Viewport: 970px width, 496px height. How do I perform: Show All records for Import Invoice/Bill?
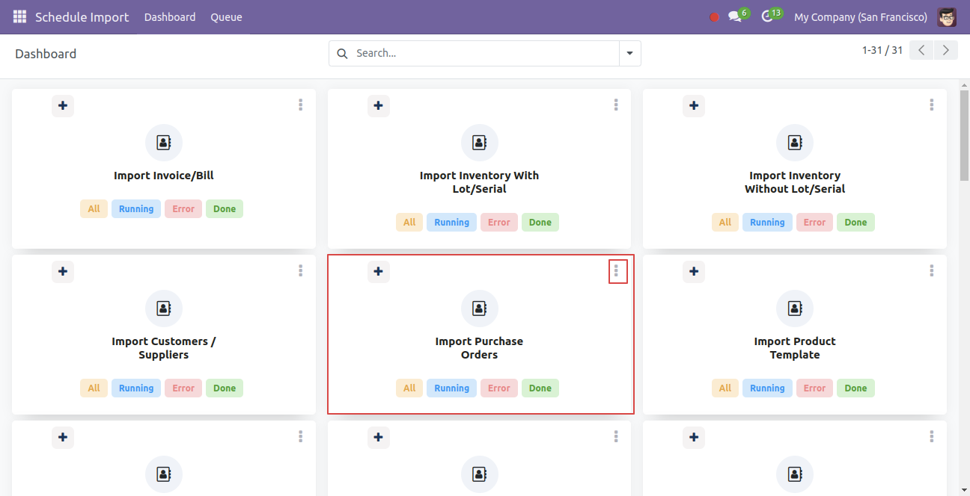click(x=94, y=209)
